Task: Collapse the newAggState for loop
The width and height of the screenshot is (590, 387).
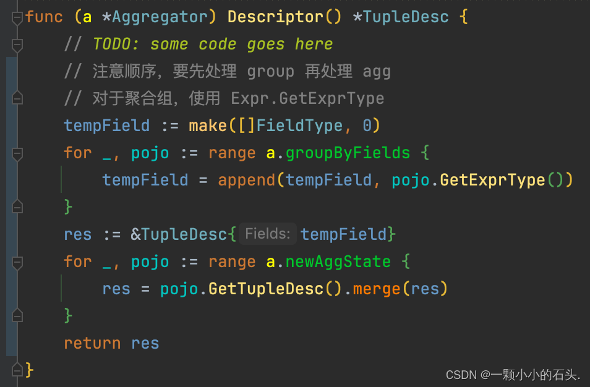Action: 17,263
